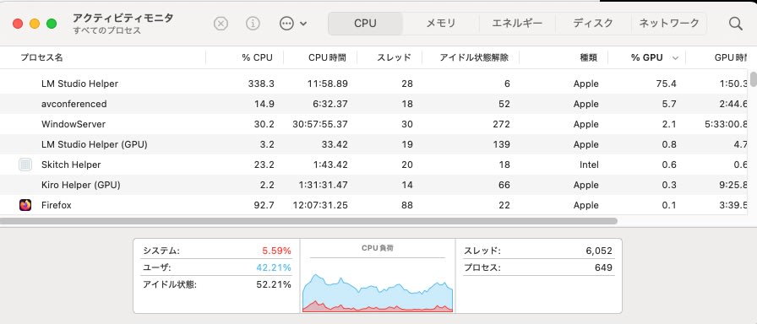Click the yellow minimize window button
757x324 pixels.
point(35,24)
